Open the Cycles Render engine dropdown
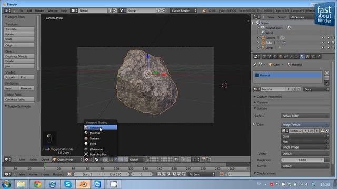This screenshot has height=189, width=337. [x=184, y=10]
